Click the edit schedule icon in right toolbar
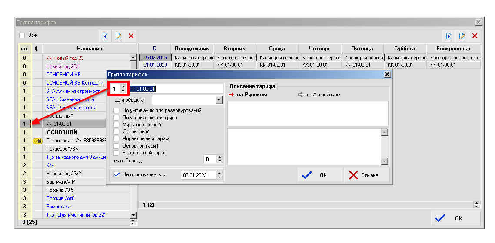Viewport: 495px width, 243px height. 462,36
